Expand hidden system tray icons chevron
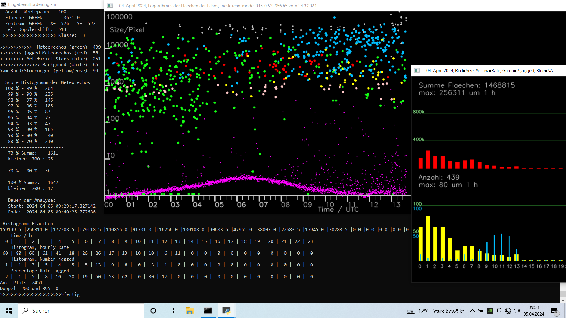 tap(472, 311)
